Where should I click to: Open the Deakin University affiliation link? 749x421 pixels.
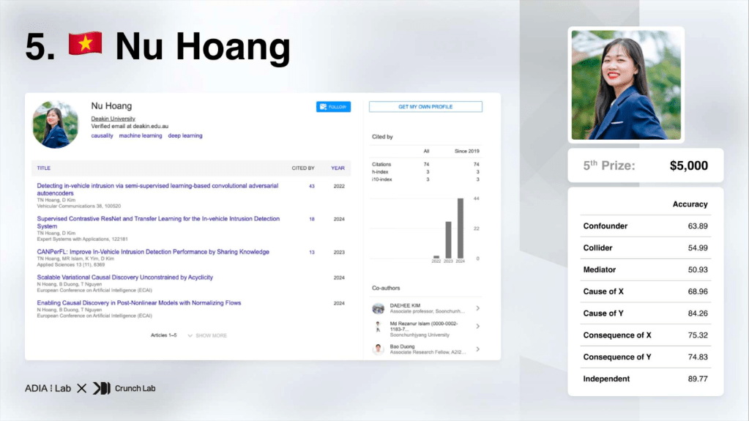pyautogui.click(x=113, y=119)
